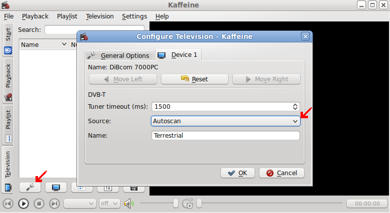Open the Source combo box showing Autoscan
The height and width of the screenshot is (213, 390).
[225, 121]
